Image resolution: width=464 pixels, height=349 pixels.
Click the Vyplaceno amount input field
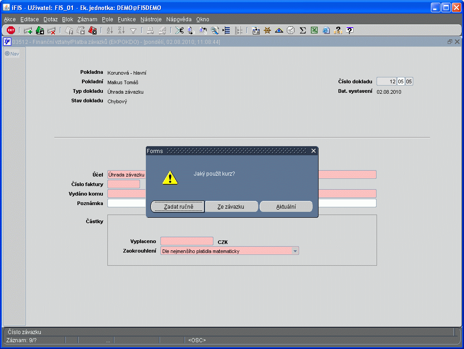[x=187, y=241]
